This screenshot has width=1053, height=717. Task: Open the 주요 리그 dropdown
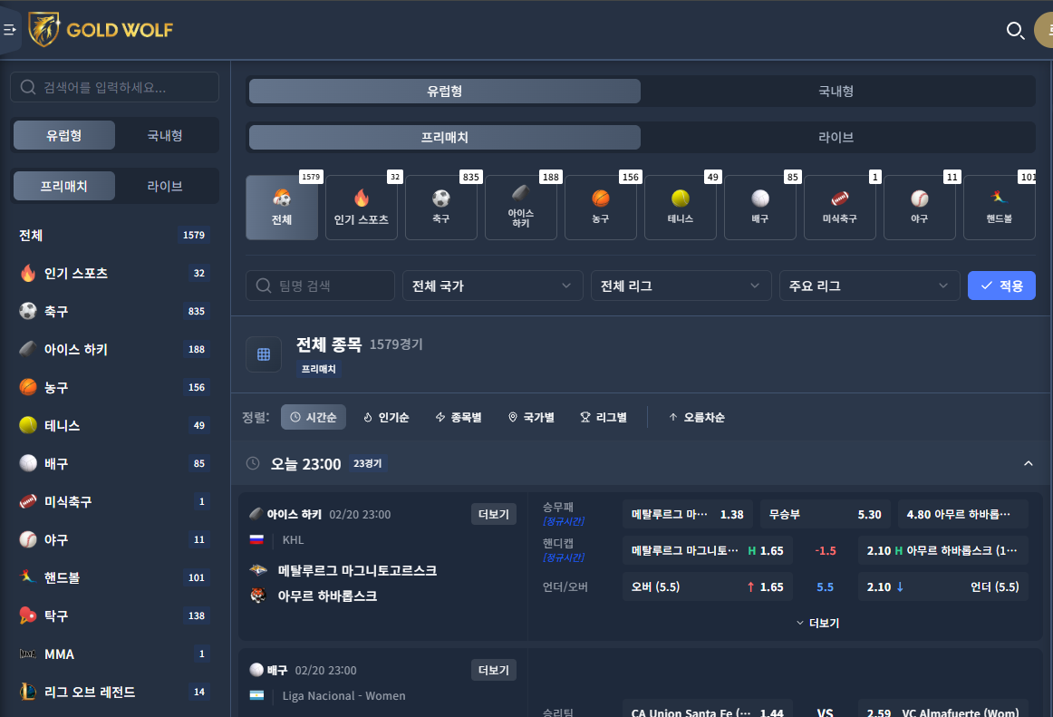(869, 286)
